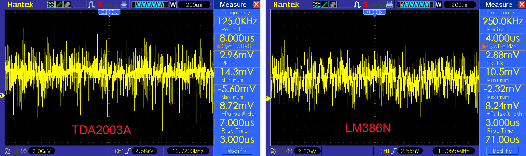The width and height of the screenshot is (526, 156).
Task: Click 2.00mV volts-per-division in LM386N screen
Action: [307, 151]
